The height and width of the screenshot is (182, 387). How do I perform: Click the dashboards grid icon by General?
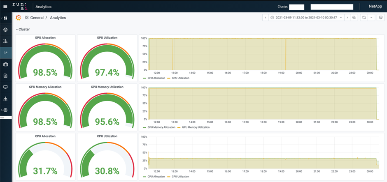(x=27, y=18)
